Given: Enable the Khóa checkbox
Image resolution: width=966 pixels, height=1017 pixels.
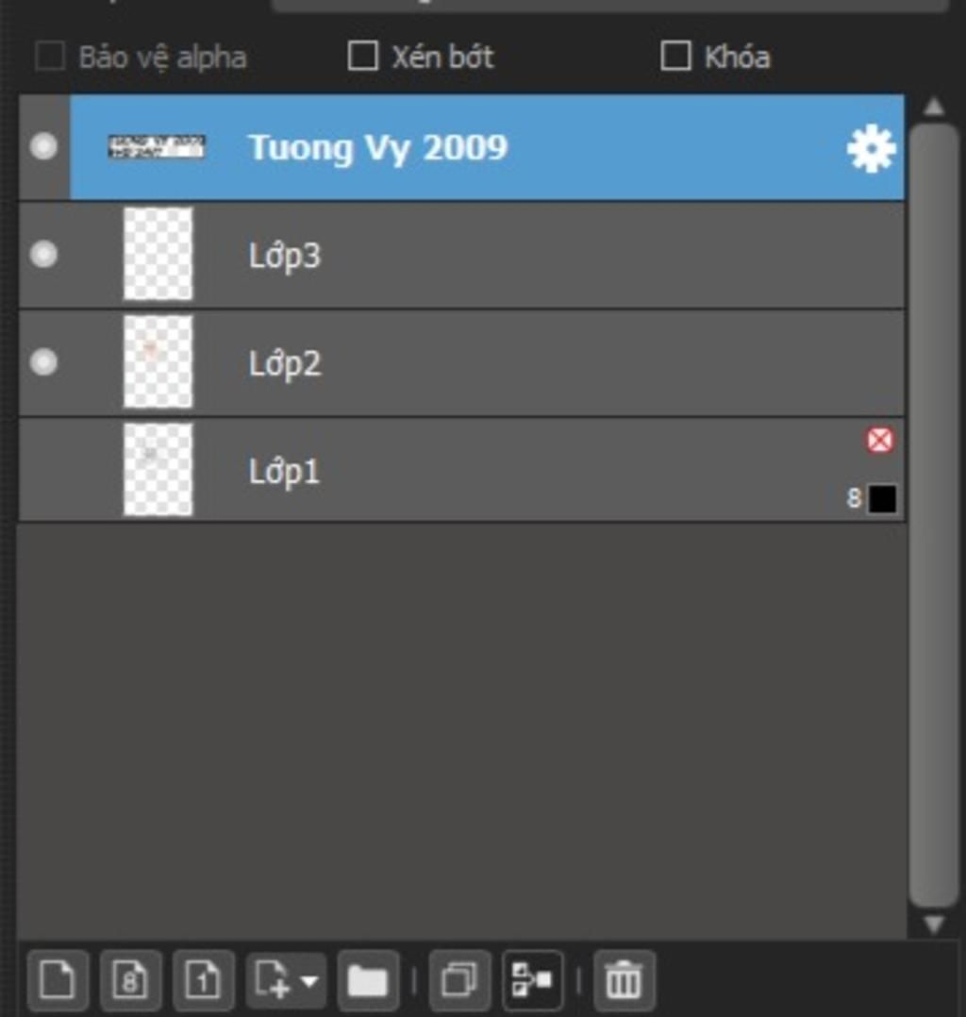Looking at the screenshot, I should [675, 57].
